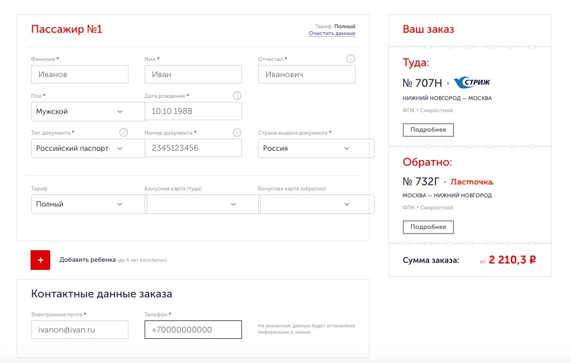Click the Ваш заказ heading
This screenshot has height=363, width=571.
(428, 29)
